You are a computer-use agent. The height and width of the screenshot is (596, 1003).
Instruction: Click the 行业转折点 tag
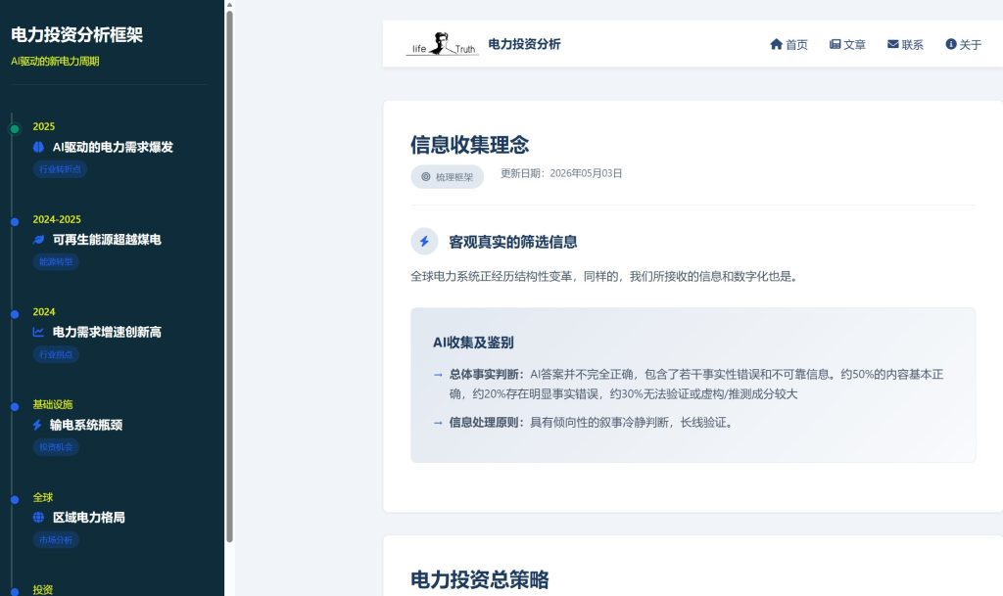click(x=60, y=169)
